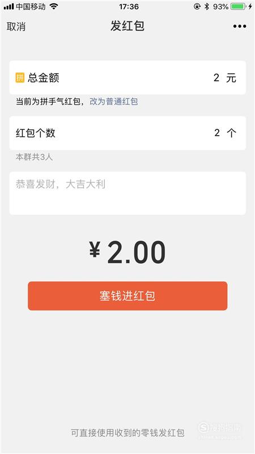Tap the 可直接使用收到的零钱发红包 hint text

point(127,433)
